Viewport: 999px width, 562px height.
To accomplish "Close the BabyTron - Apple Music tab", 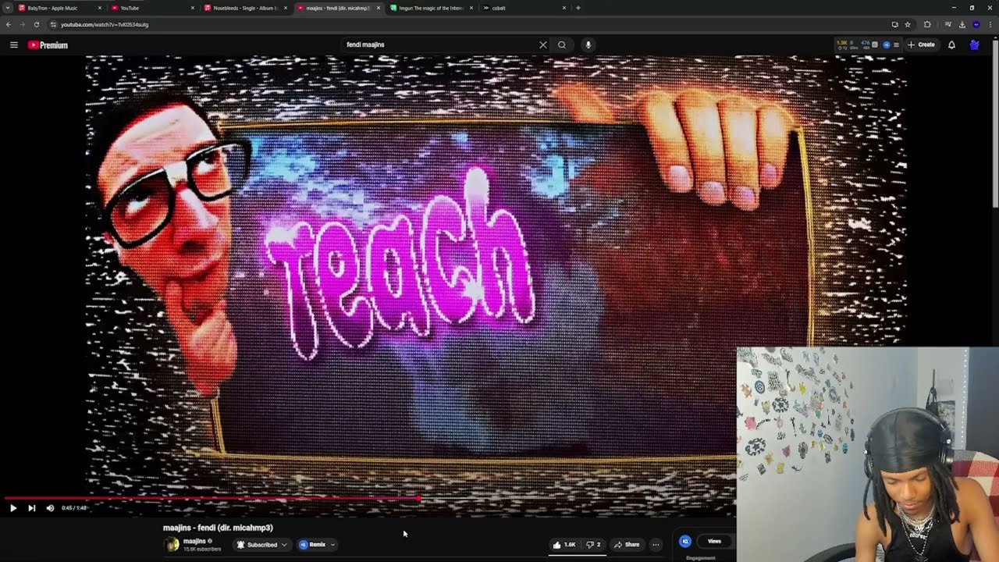I will [x=100, y=8].
